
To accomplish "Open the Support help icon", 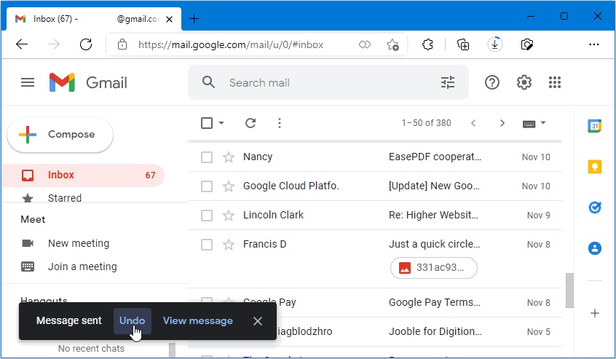I will click(492, 82).
